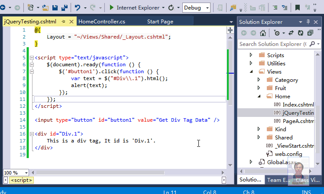The image size is (324, 194).
Task: Click the editor vertical scroll down arrow
Action: tap(230, 165)
